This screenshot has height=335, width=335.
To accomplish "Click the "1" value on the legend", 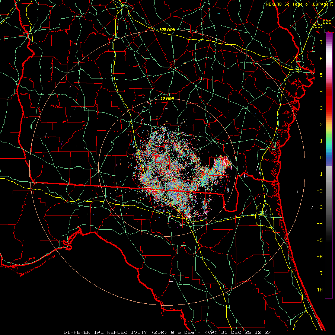I will coord(321,141).
